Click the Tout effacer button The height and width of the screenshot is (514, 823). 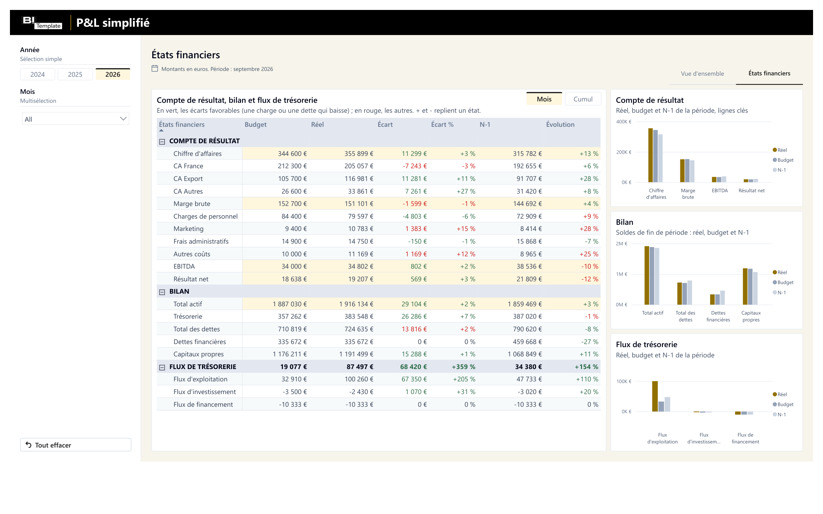pos(75,445)
